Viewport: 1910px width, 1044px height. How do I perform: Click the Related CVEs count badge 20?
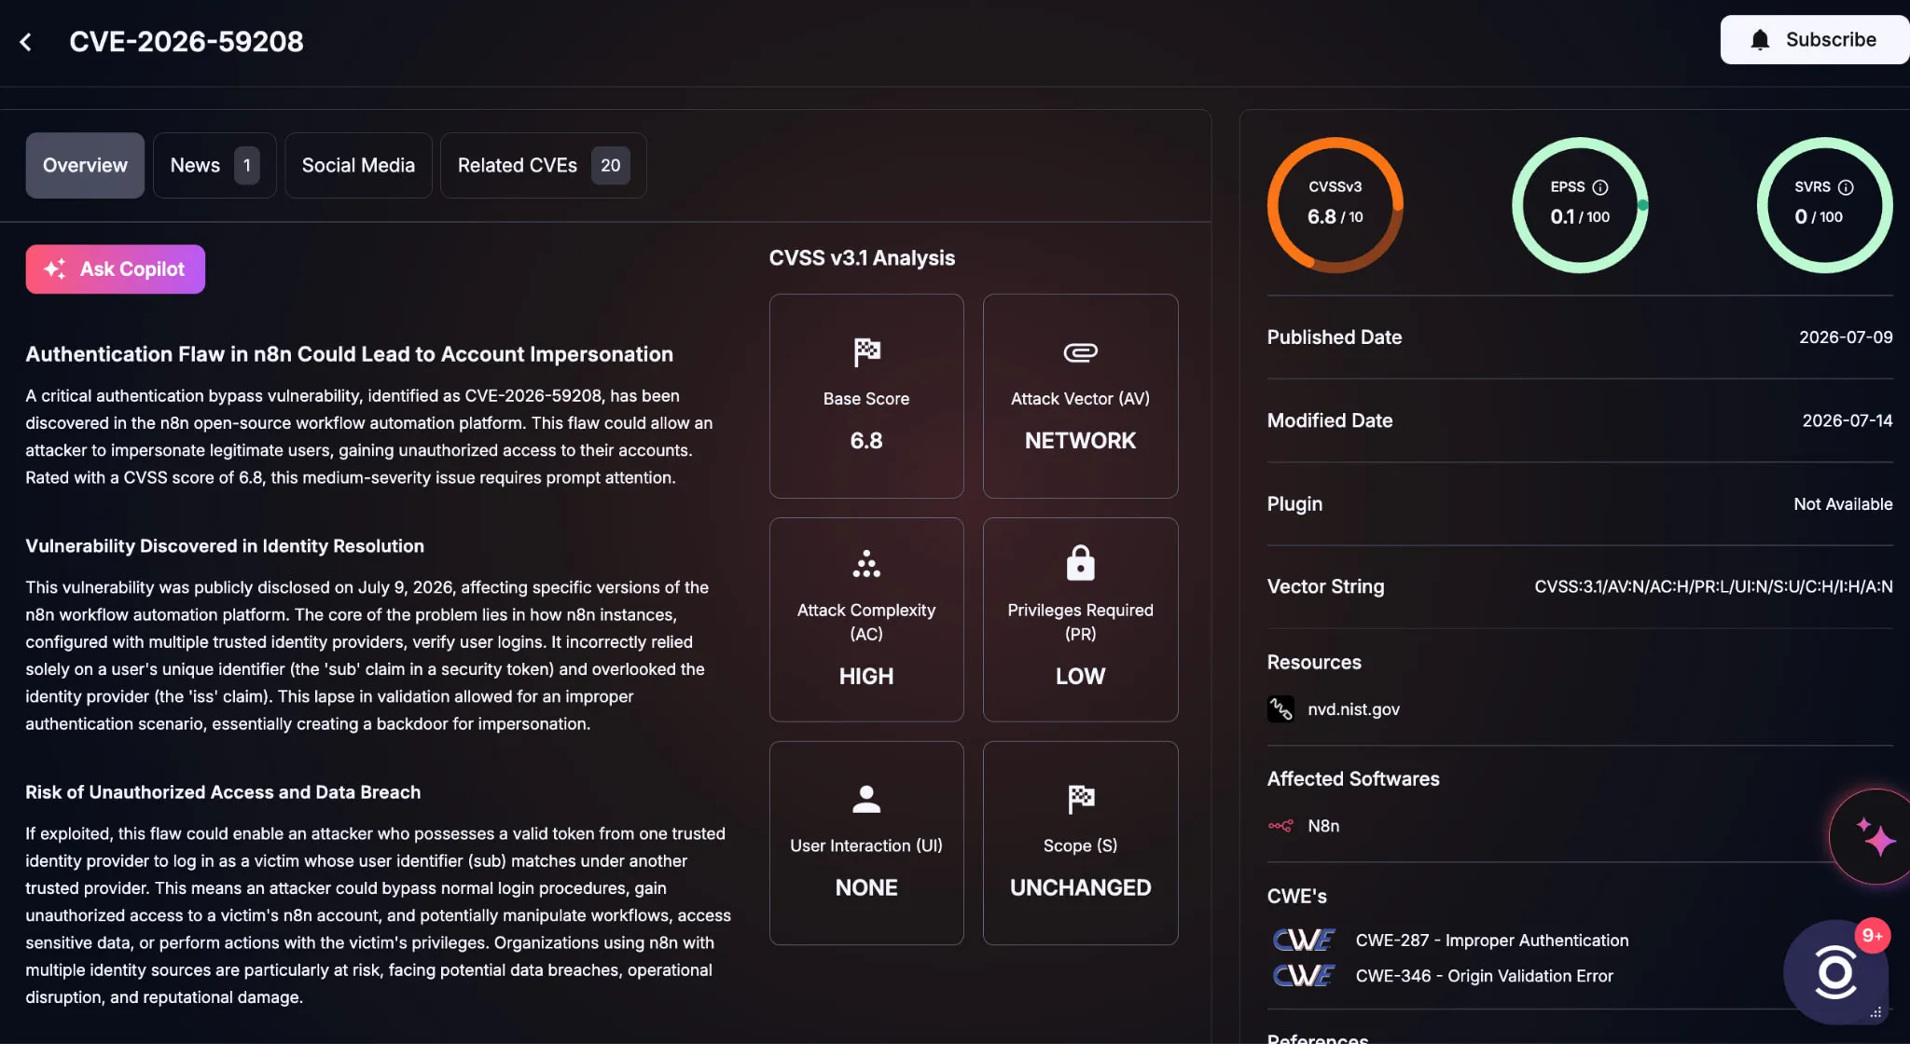click(x=610, y=166)
